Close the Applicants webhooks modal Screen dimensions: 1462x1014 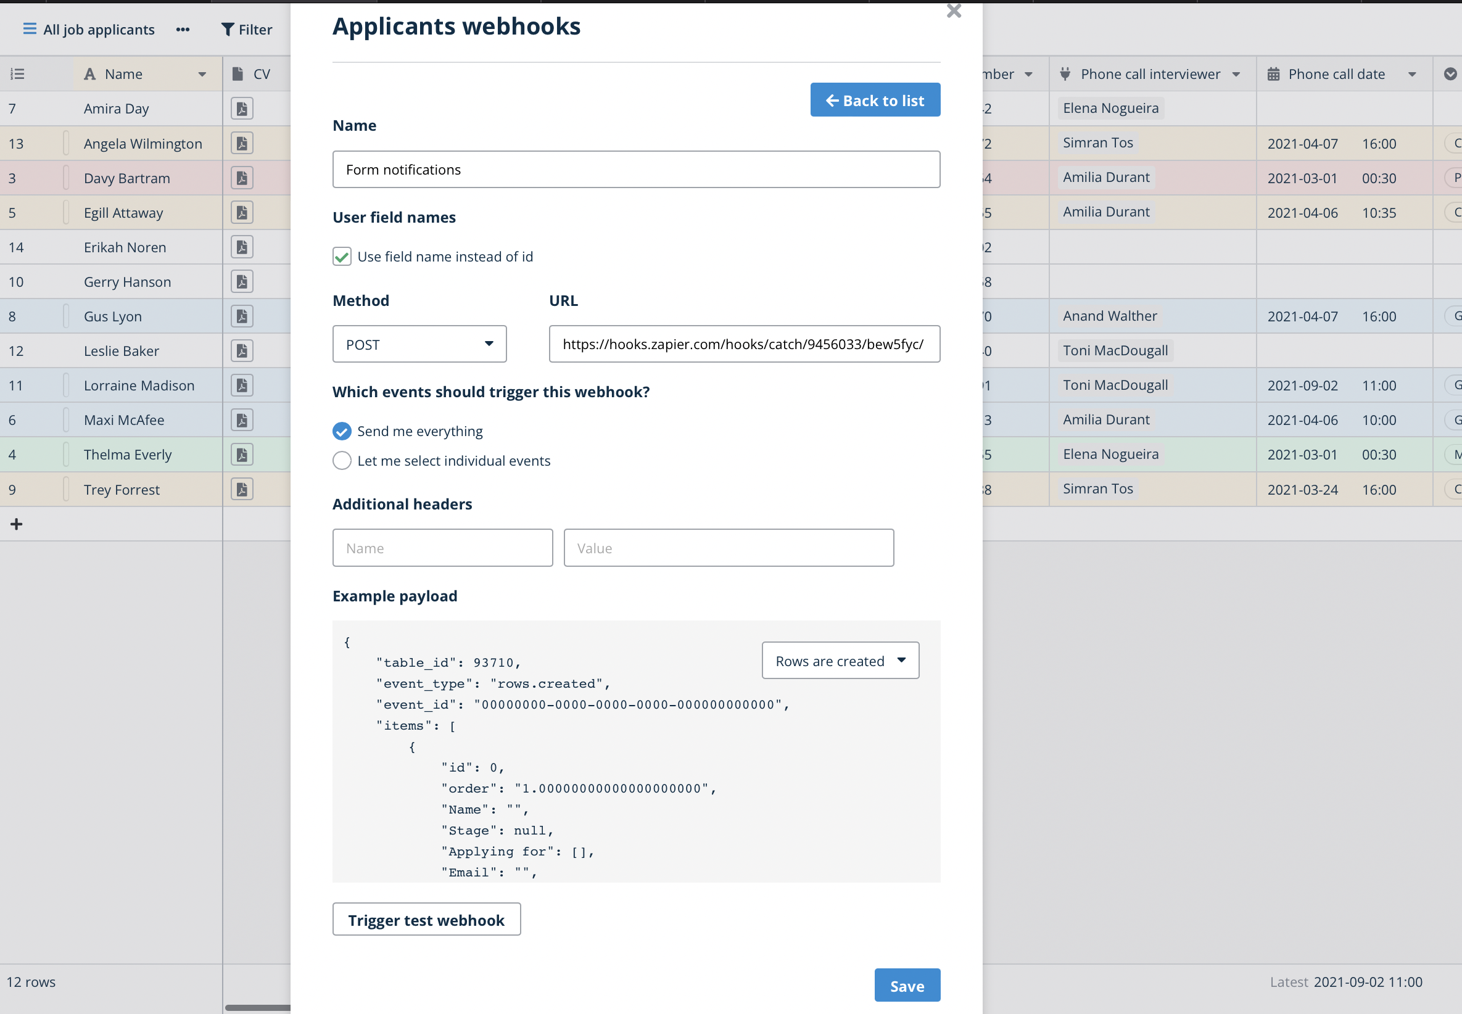click(953, 11)
